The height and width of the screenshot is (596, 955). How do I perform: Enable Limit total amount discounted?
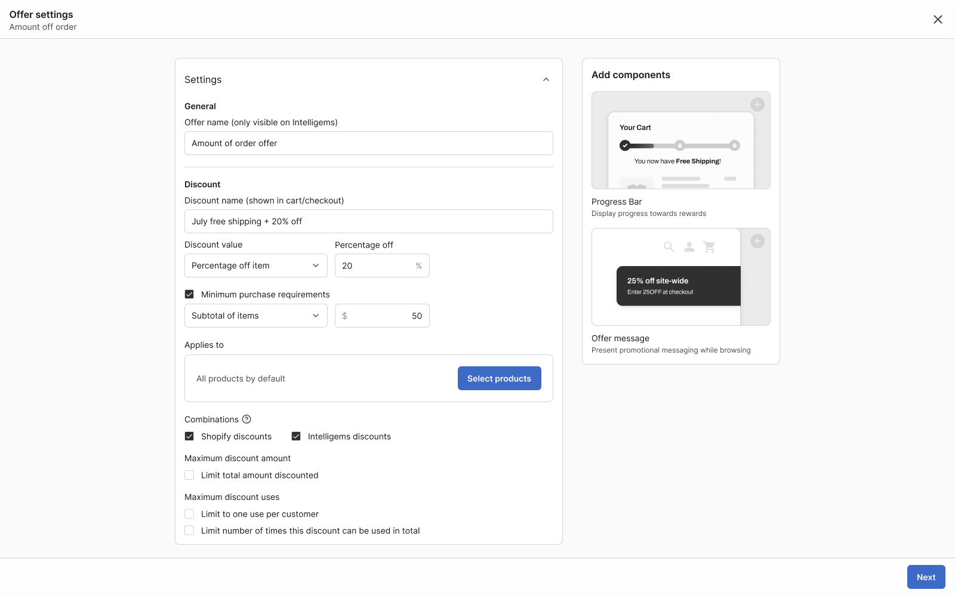tap(189, 475)
